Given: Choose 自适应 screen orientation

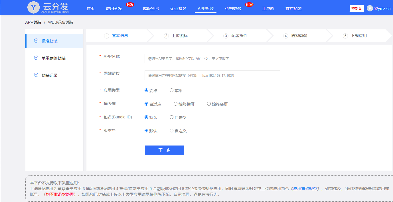Looking at the screenshot, I should (147, 104).
